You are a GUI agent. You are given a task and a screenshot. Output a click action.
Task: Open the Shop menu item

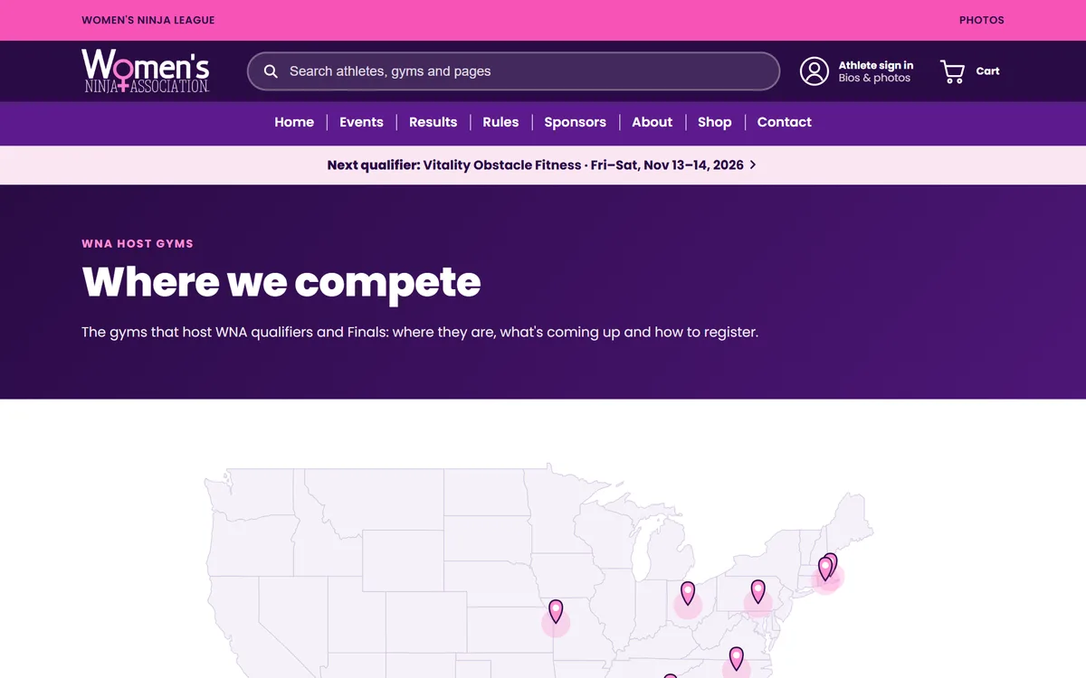(714, 122)
